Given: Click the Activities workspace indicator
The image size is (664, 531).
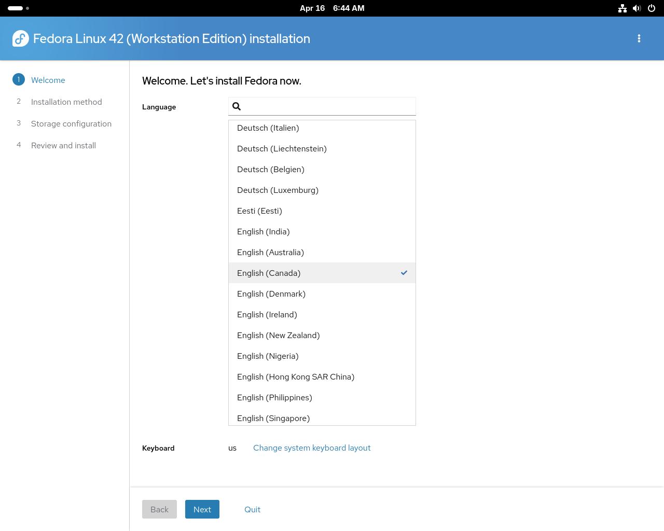Looking at the screenshot, I should (19, 8).
